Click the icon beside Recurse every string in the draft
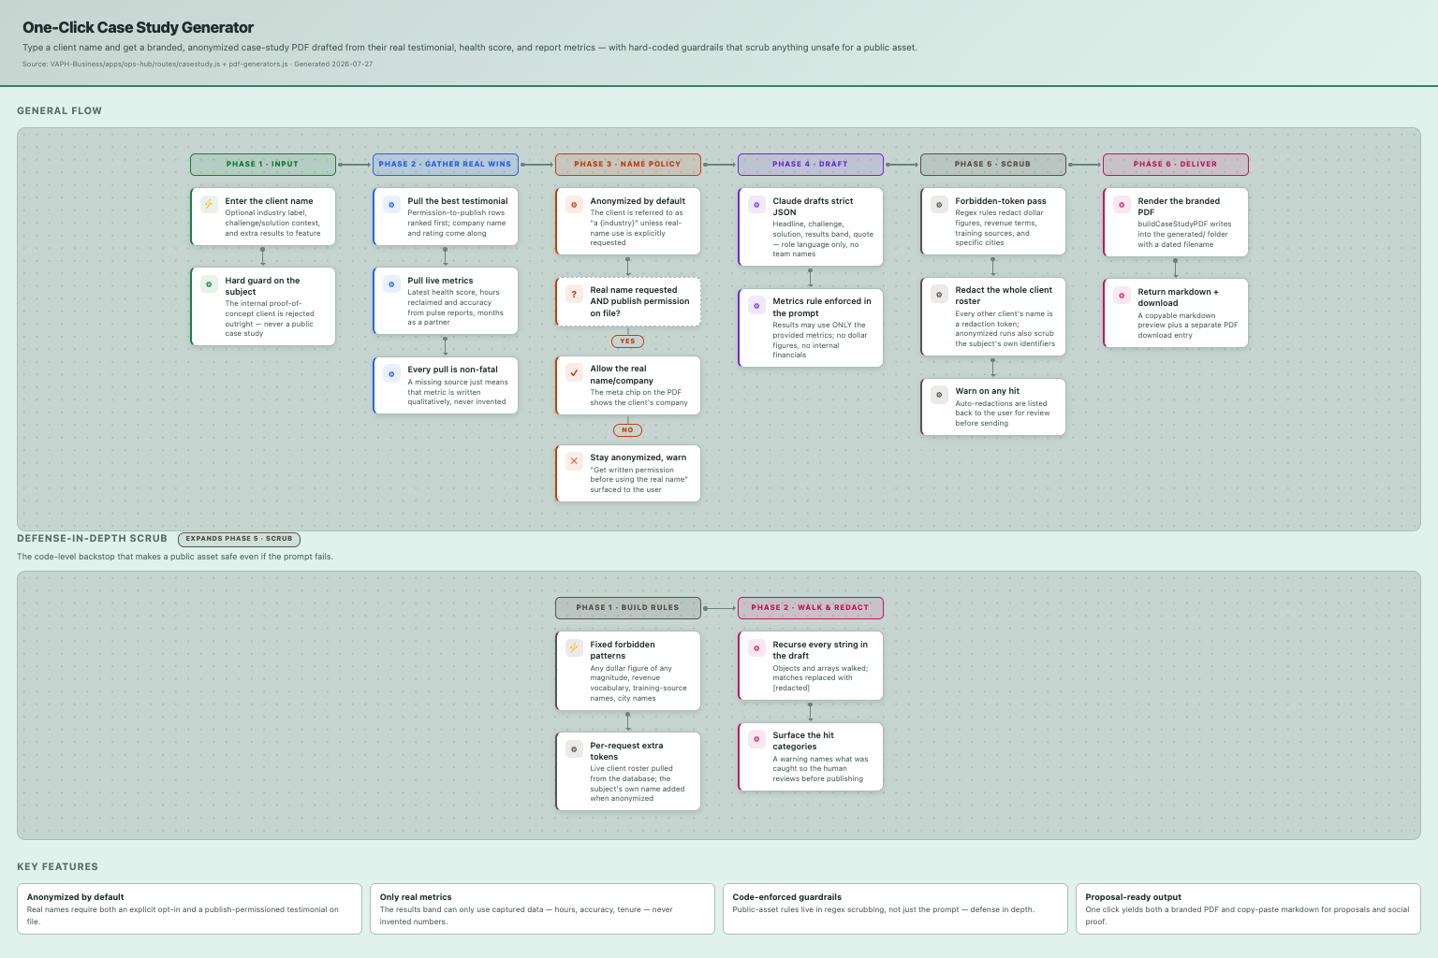This screenshot has width=1438, height=958. pos(756,647)
